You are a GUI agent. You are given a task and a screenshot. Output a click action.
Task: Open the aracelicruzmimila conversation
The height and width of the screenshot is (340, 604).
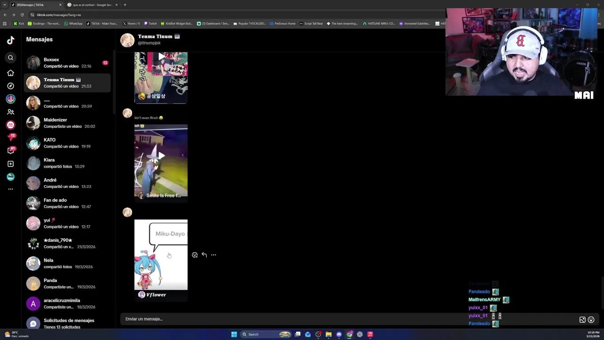(x=68, y=304)
